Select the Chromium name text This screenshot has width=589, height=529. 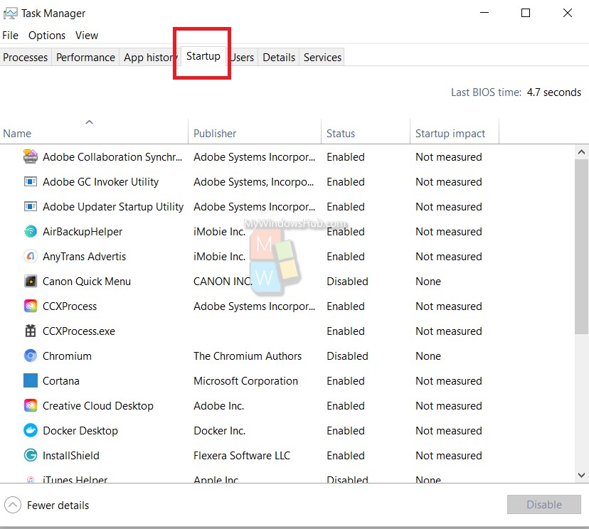pyautogui.click(x=67, y=356)
